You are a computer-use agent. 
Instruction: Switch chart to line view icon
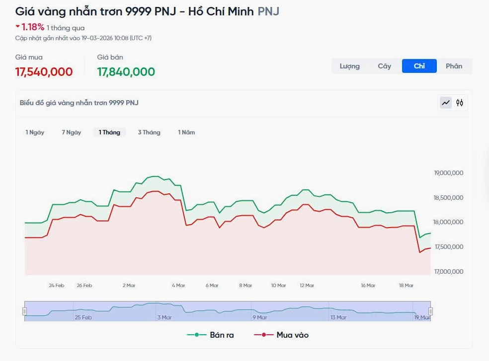coord(445,103)
